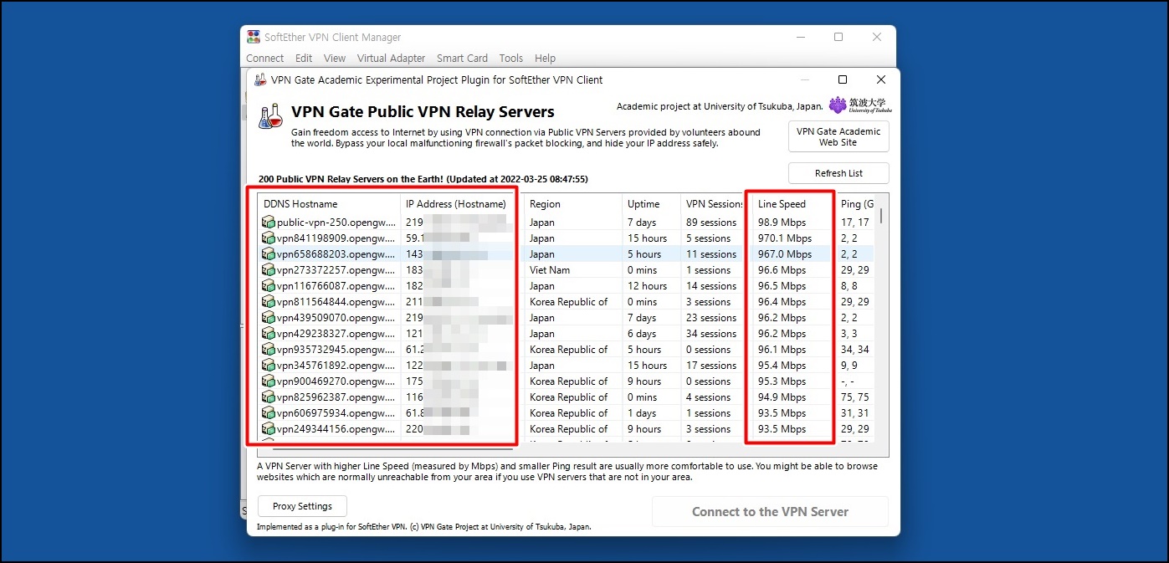Open VPN Gate Academic Web Site
The height and width of the screenshot is (563, 1169).
click(x=838, y=136)
